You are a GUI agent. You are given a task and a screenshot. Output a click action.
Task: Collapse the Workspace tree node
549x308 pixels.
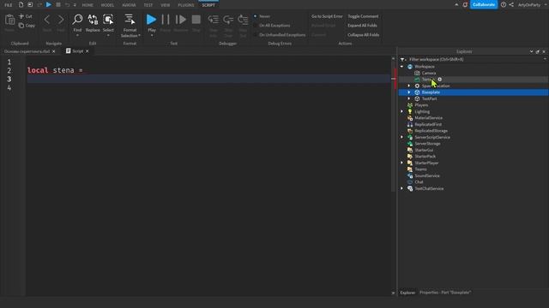(402, 67)
